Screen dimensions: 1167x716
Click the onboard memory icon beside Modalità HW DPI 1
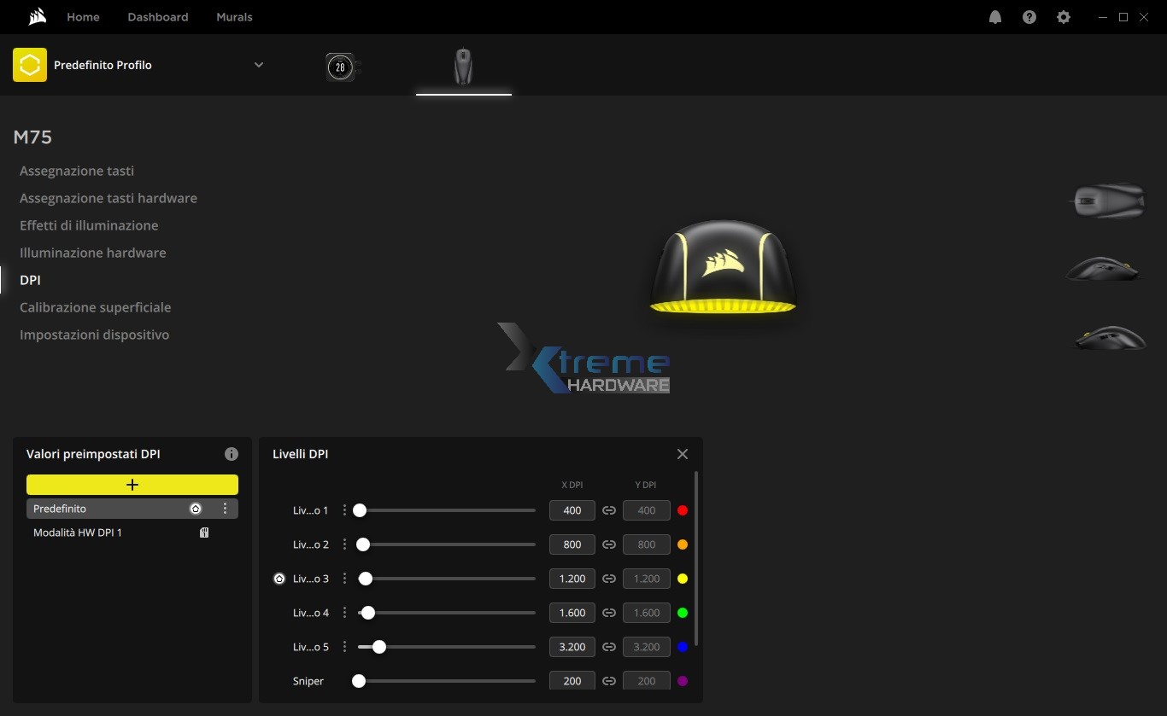204,532
